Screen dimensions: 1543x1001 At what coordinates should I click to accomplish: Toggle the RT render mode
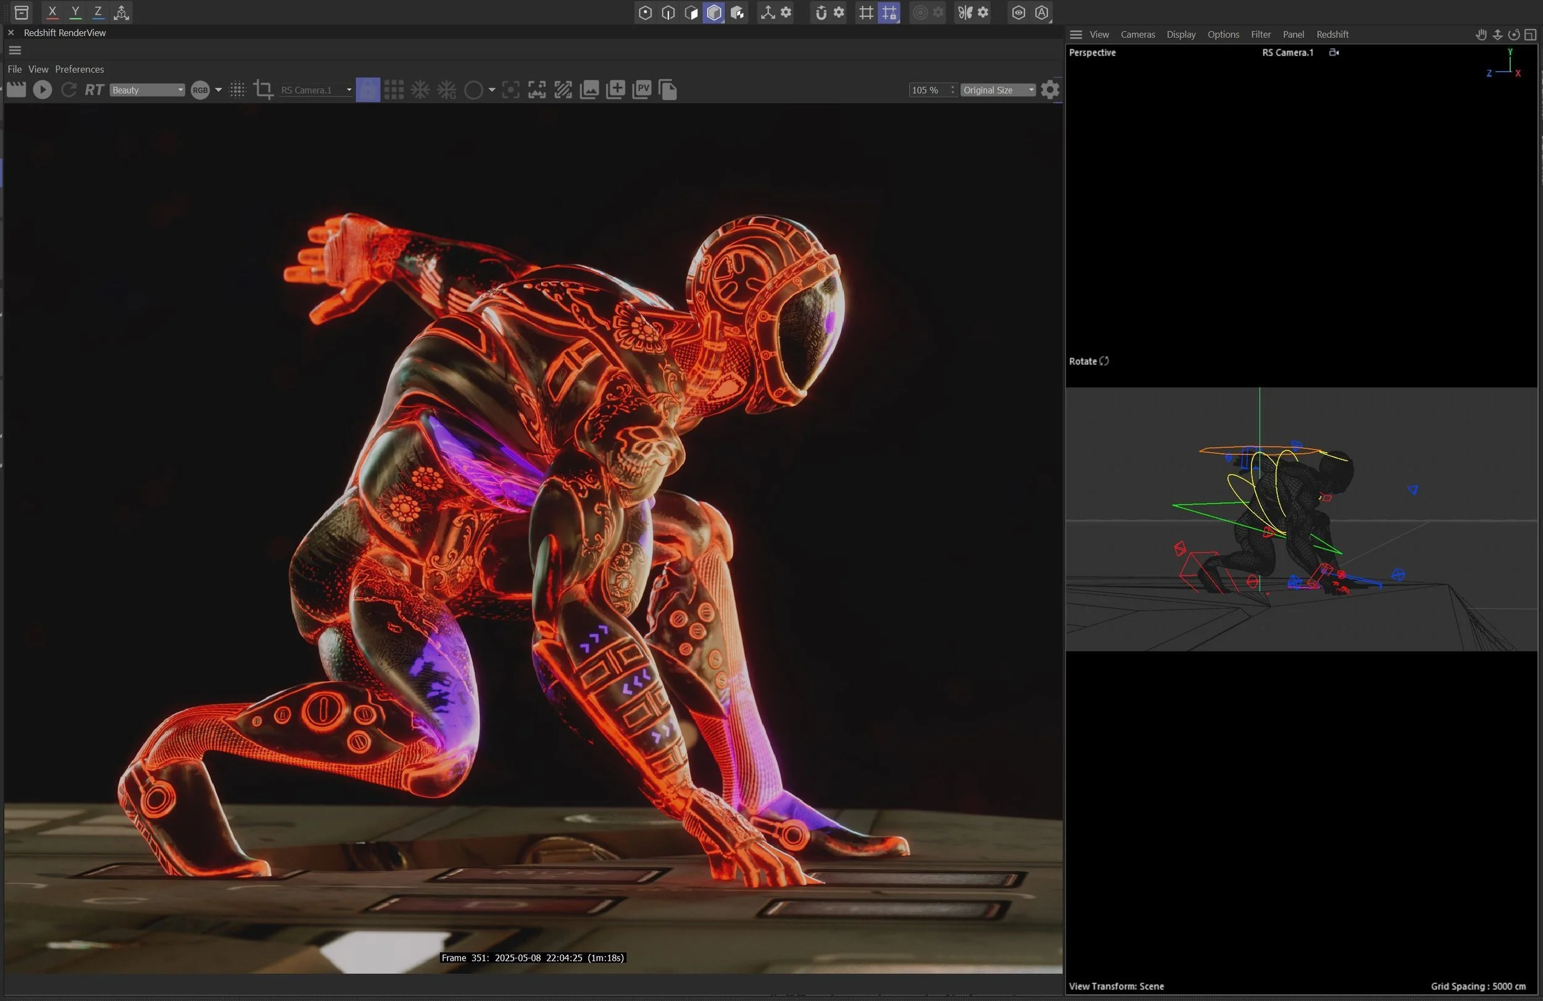point(94,90)
